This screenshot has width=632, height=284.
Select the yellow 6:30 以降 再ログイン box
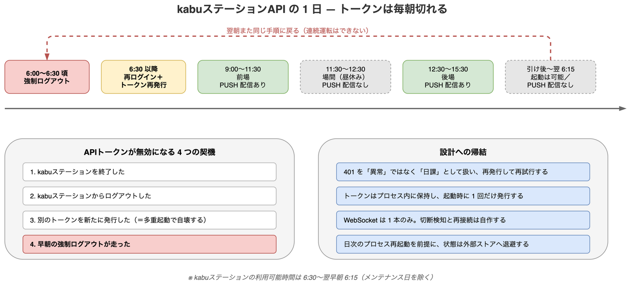[x=143, y=77]
